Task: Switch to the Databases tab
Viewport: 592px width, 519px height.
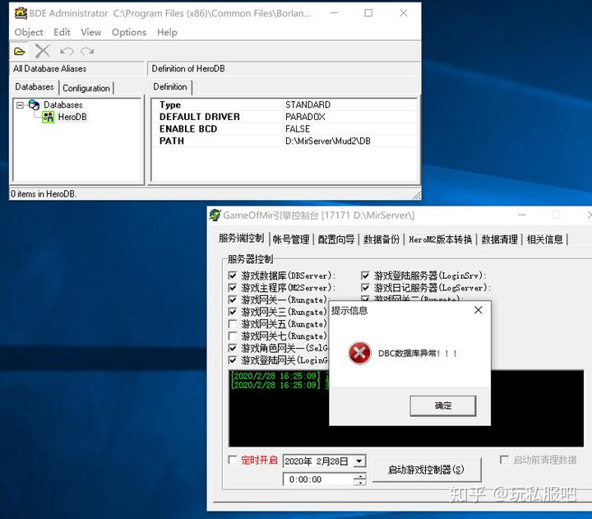Action: click(35, 87)
